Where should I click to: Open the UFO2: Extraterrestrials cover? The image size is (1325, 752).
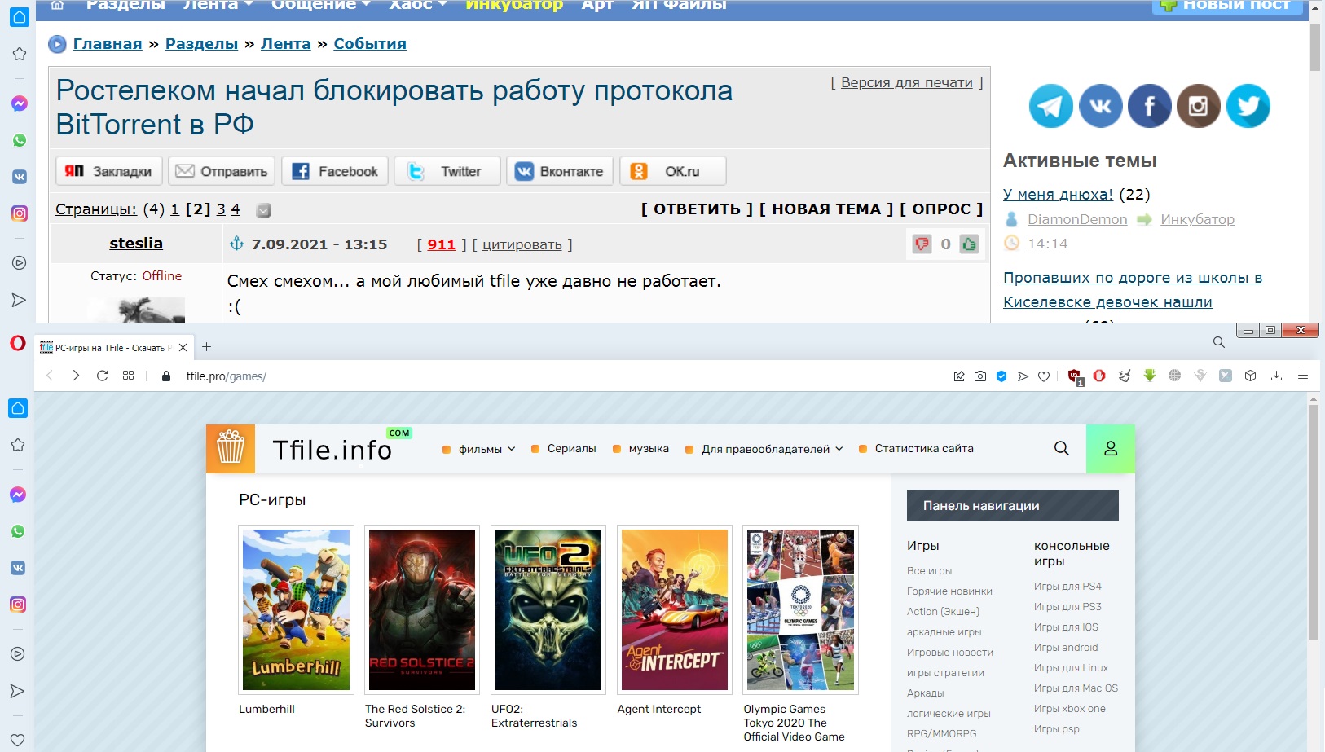(x=548, y=610)
